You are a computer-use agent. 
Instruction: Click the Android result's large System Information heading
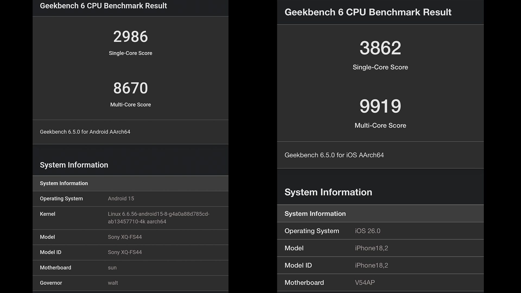tap(74, 165)
